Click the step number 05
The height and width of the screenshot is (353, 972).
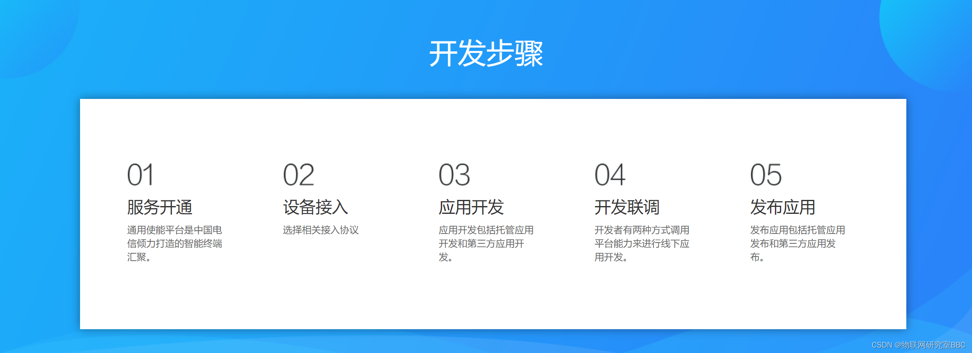(x=766, y=175)
